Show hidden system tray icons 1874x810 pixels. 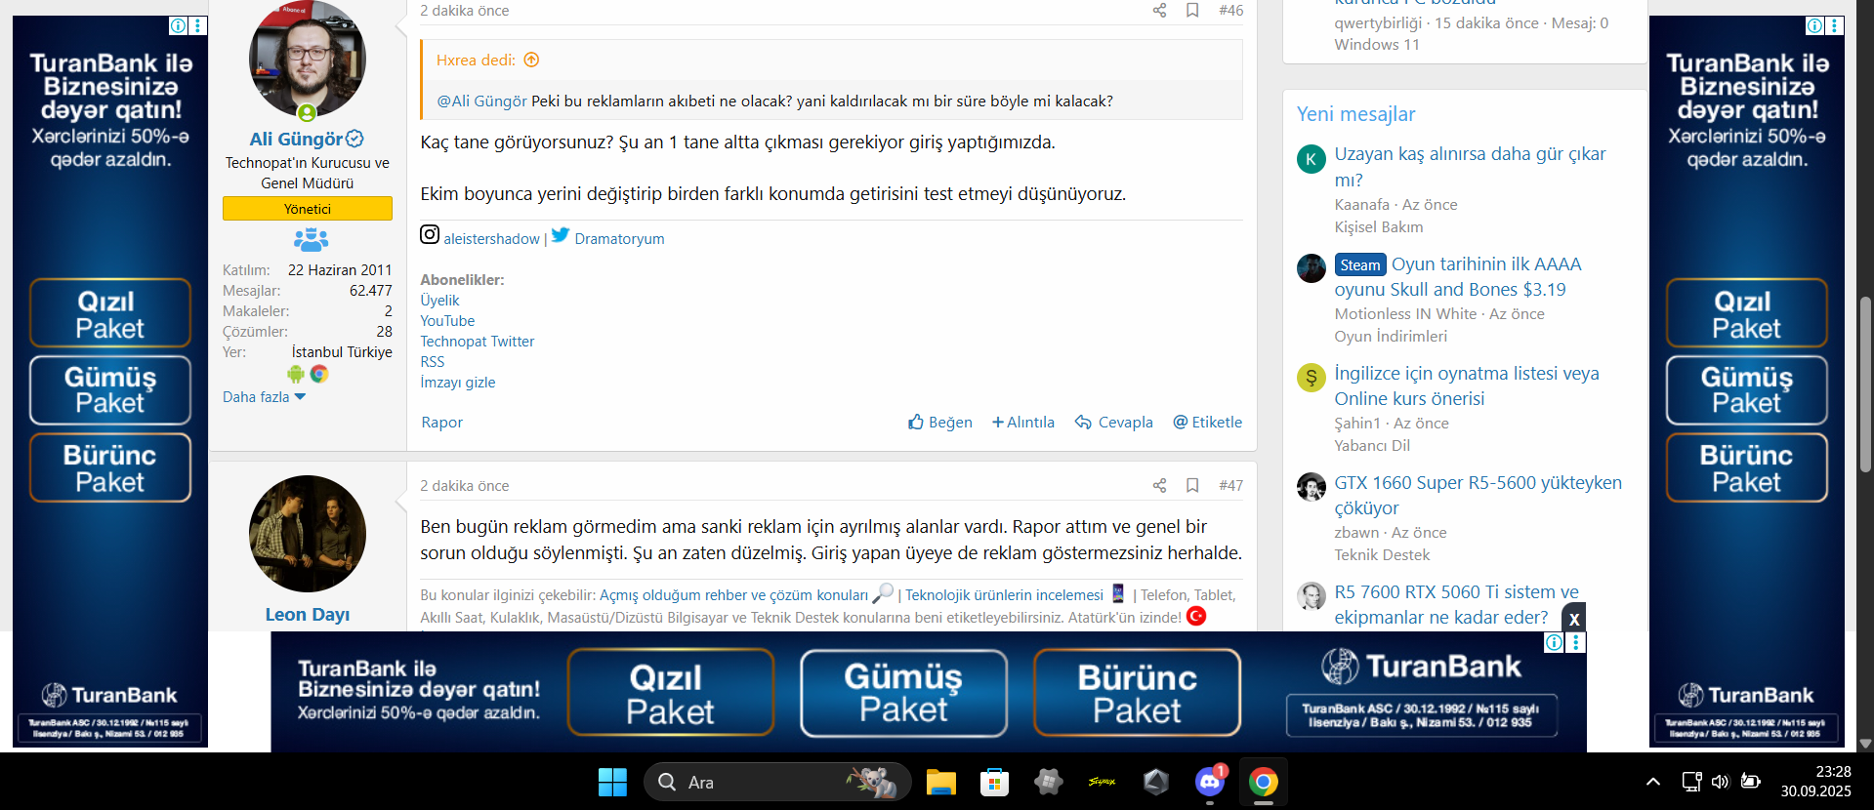point(1653,782)
